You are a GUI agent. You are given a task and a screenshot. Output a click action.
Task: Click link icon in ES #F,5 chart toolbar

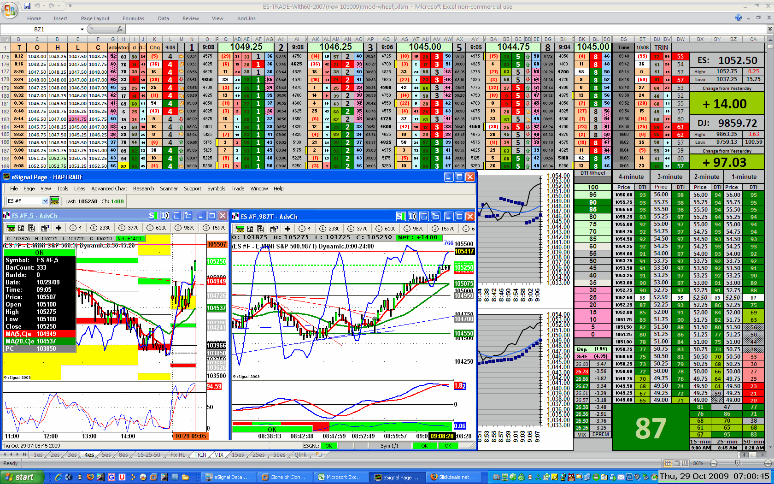(x=11, y=228)
